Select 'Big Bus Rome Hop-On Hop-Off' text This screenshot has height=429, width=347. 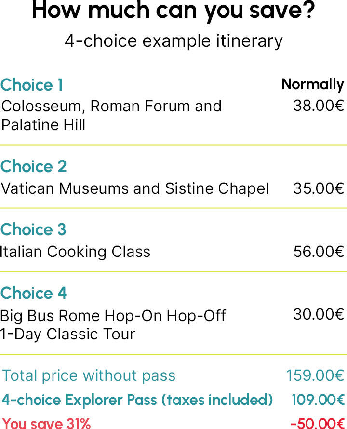pyautogui.click(x=113, y=316)
